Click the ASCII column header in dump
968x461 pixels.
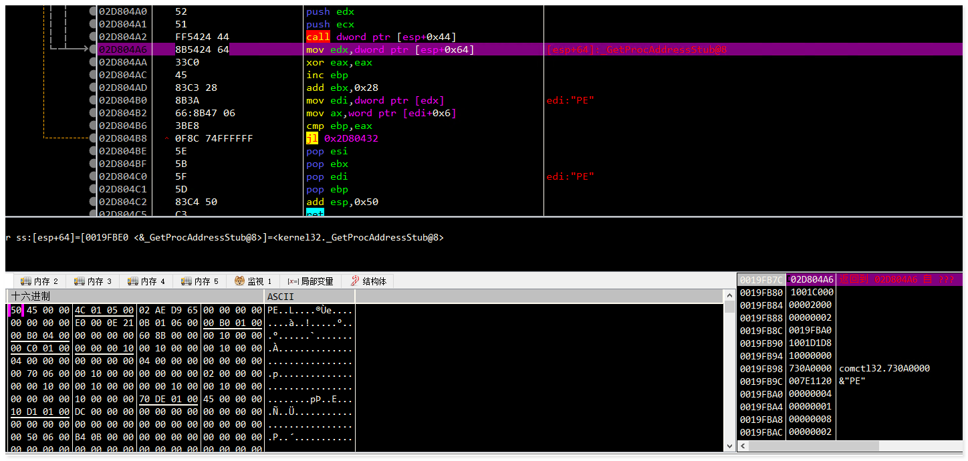281,296
